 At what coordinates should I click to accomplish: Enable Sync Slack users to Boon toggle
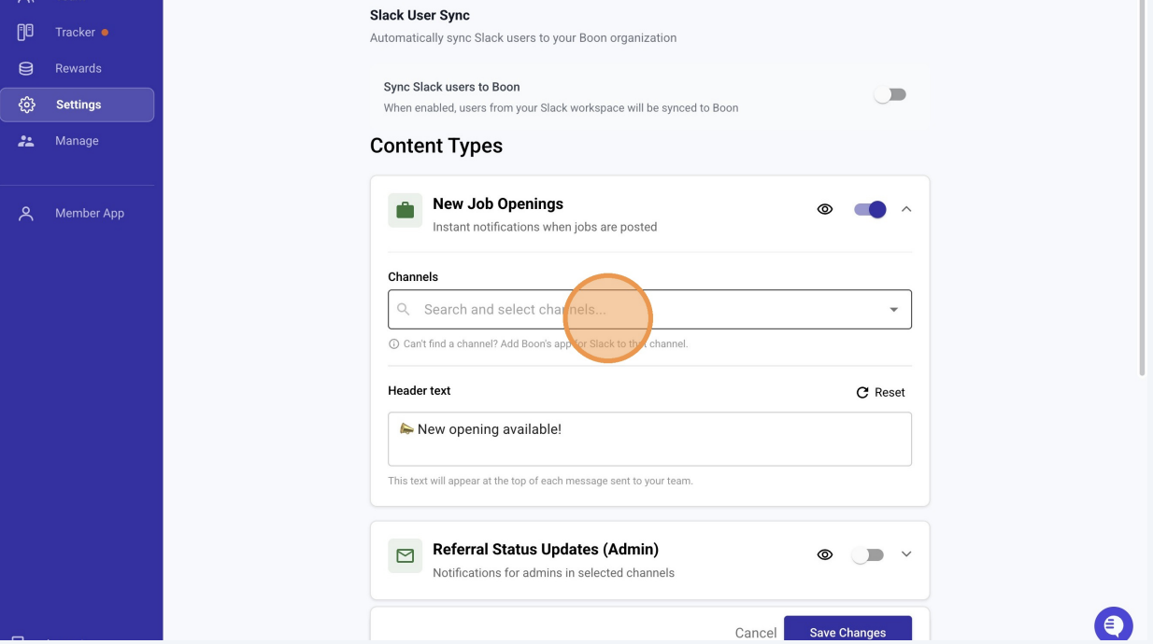tap(890, 94)
